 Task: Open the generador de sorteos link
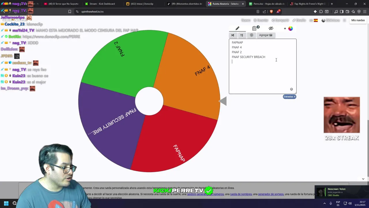click(x=271, y=194)
